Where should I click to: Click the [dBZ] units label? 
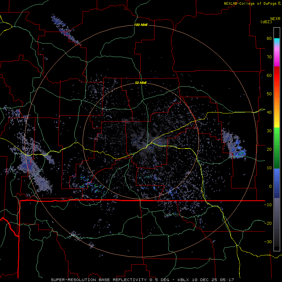pyautogui.click(x=266, y=22)
